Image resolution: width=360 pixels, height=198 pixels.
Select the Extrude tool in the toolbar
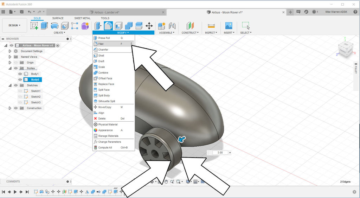click(44, 25)
